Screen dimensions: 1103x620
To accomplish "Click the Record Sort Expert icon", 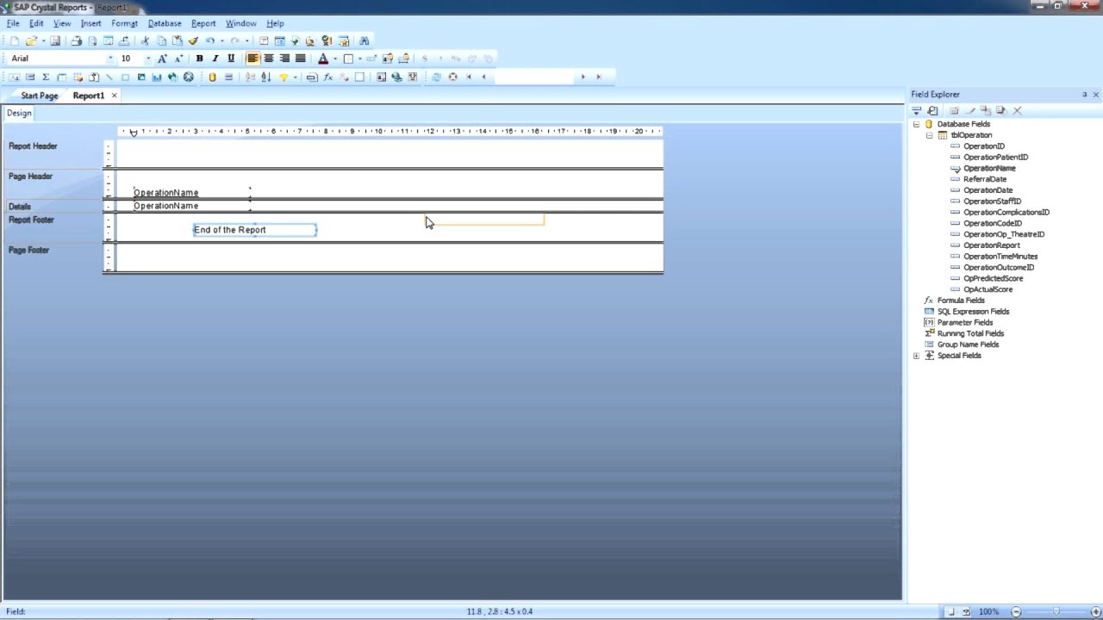I will (265, 77).
